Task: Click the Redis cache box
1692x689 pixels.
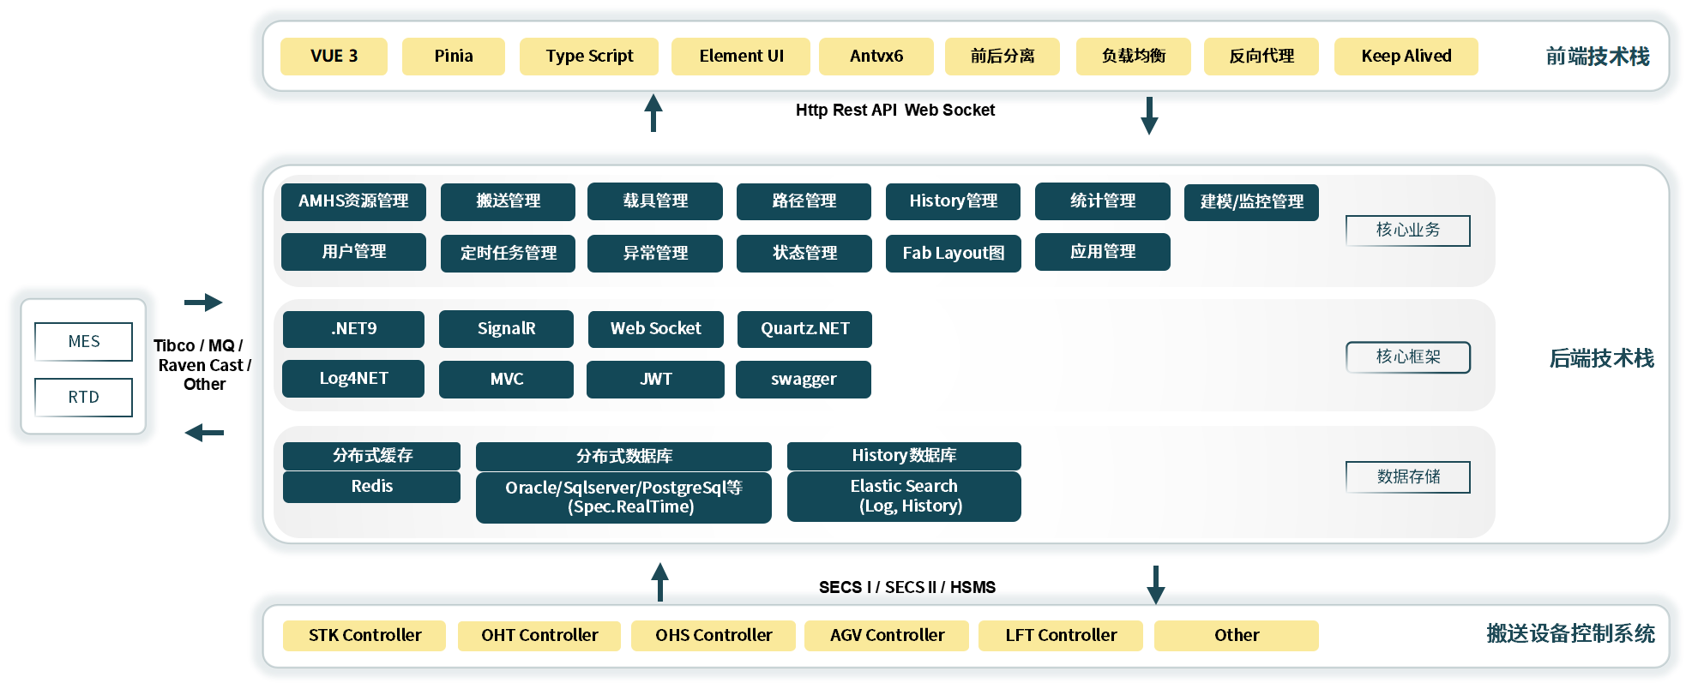Action: click(x=371, y=487)
